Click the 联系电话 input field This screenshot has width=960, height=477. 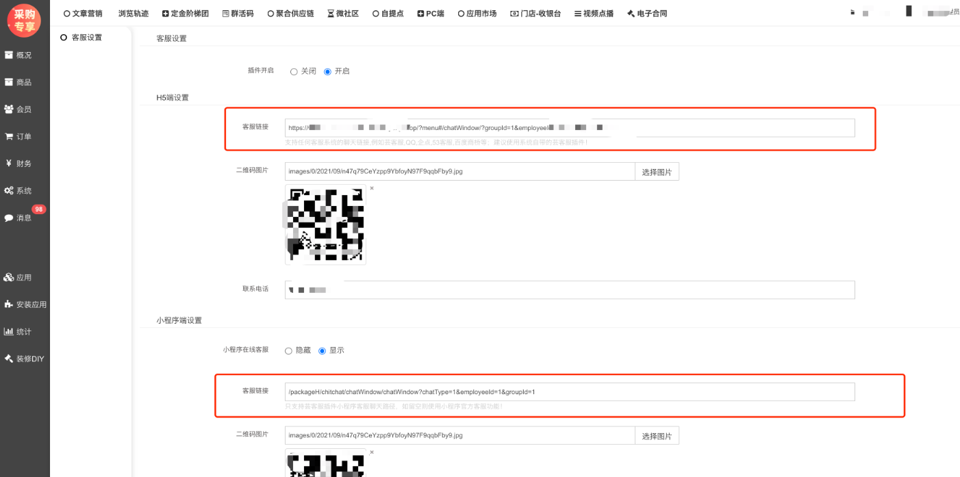[570, 290]
